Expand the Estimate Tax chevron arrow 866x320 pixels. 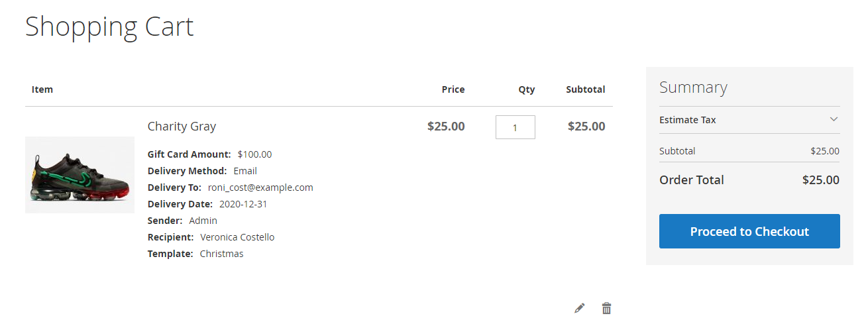(834, 120)
